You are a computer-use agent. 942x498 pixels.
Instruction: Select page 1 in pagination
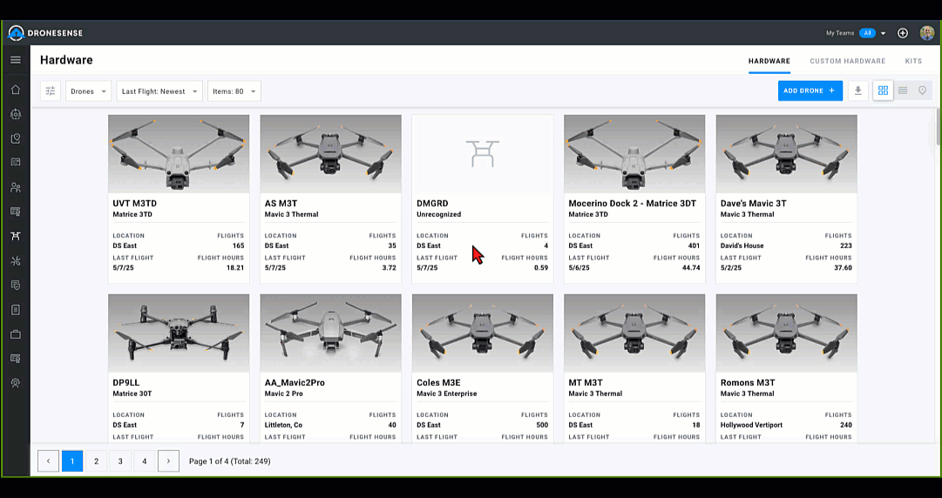pyautogui.click(x=72, y=461)
